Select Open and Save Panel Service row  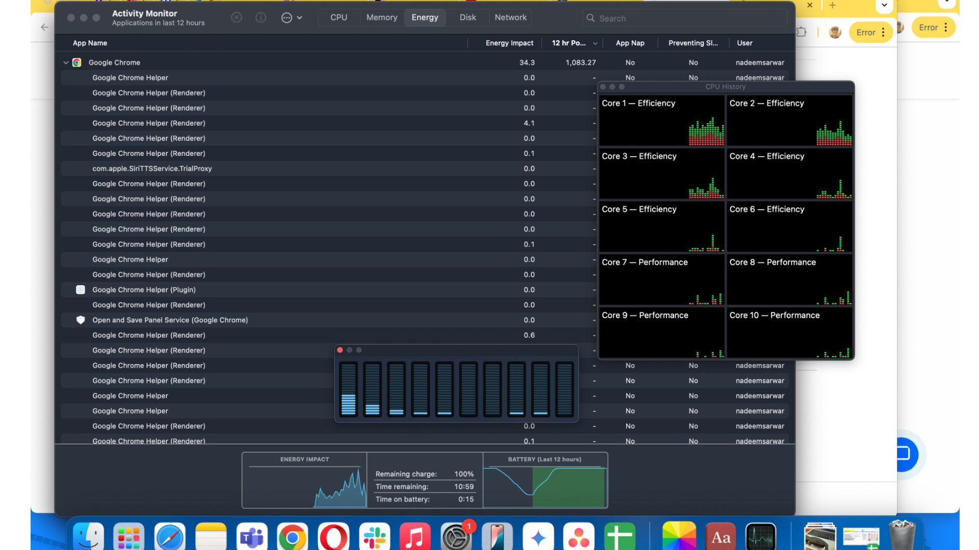(170, 320)
